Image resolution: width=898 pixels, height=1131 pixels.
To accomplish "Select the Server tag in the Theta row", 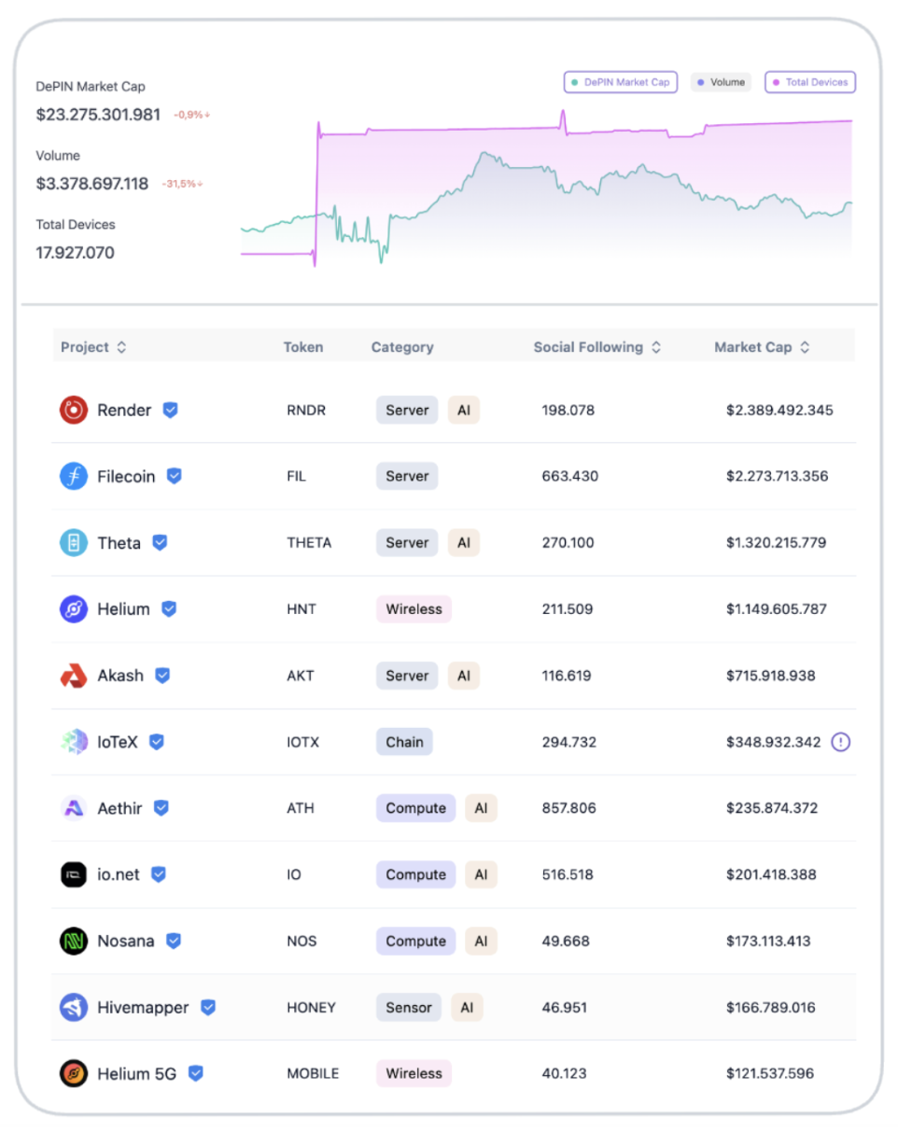I will point(407,542).
